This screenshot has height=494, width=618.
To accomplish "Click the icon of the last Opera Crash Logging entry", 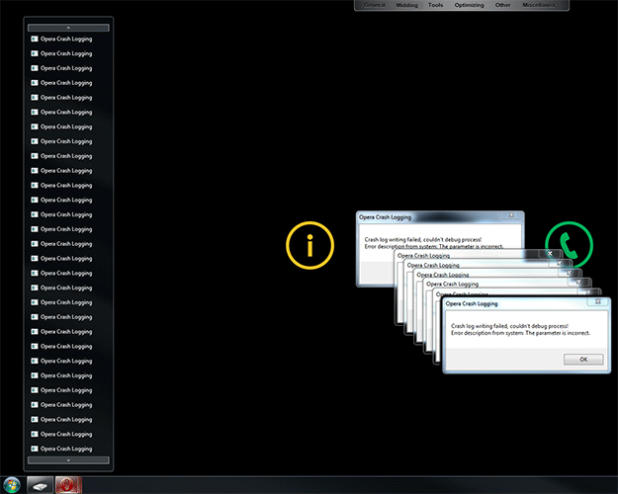I will coord(35,449).
